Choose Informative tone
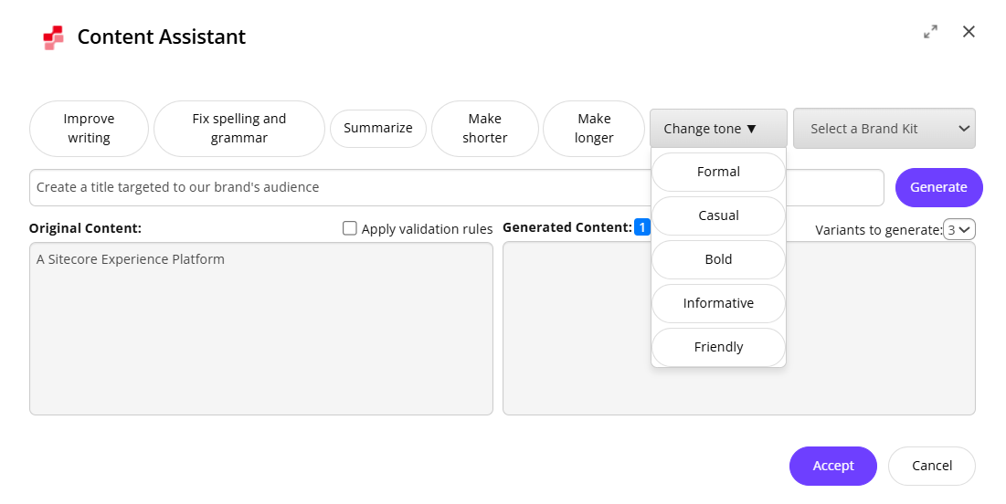 point(718,303)
